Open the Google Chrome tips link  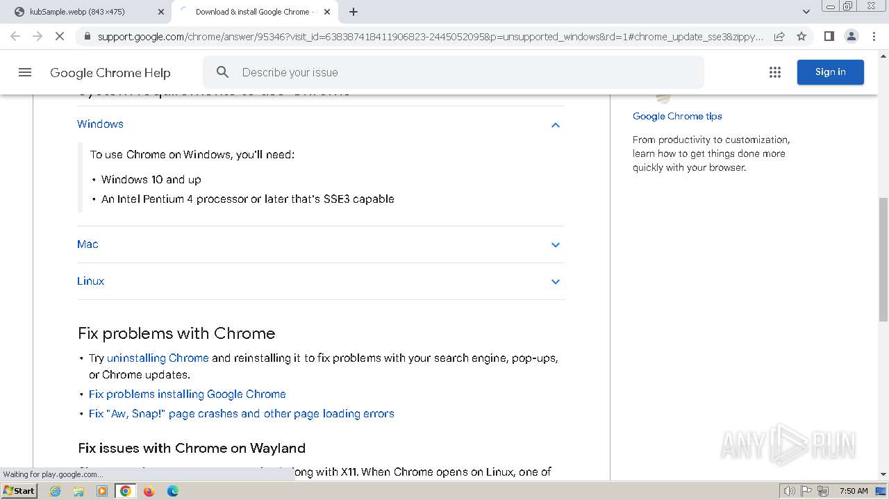(677, 116)
